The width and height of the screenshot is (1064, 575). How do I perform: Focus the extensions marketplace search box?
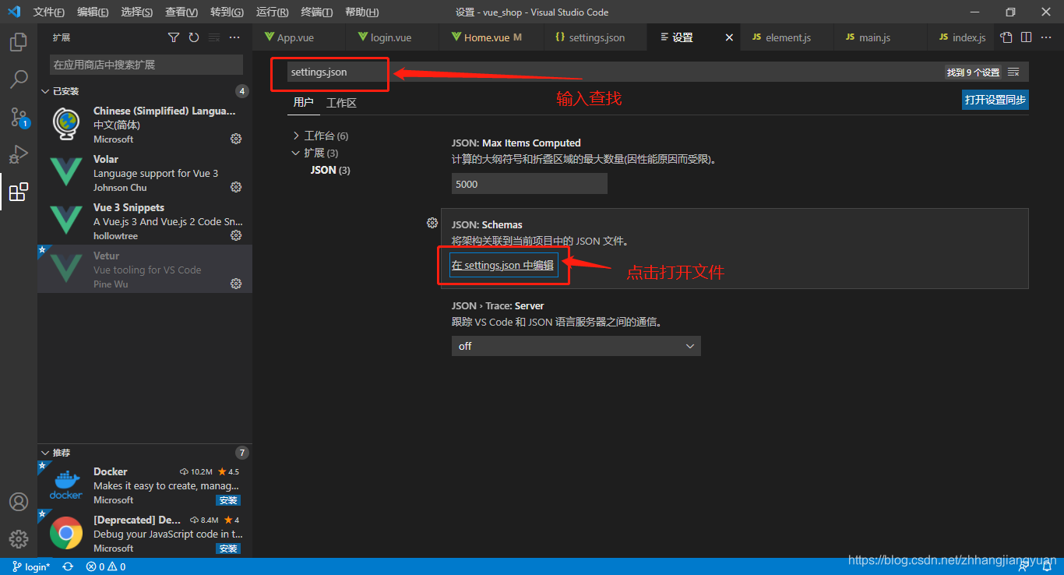coord(146,65)
